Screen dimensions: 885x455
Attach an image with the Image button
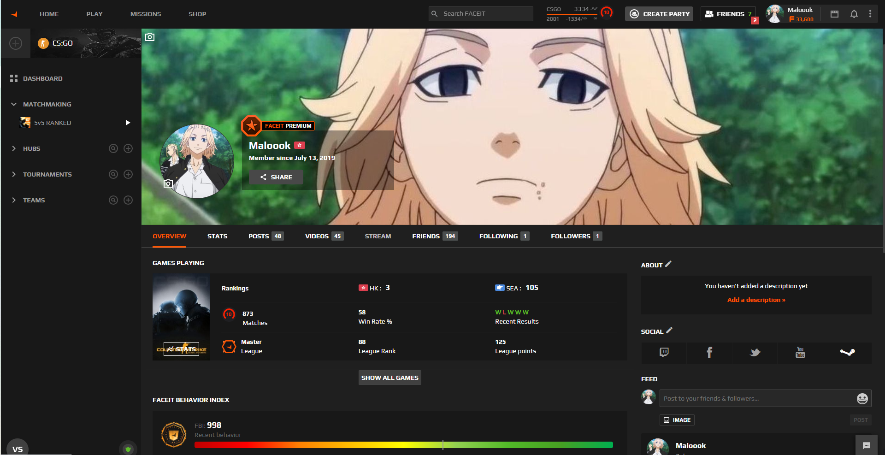677,420
